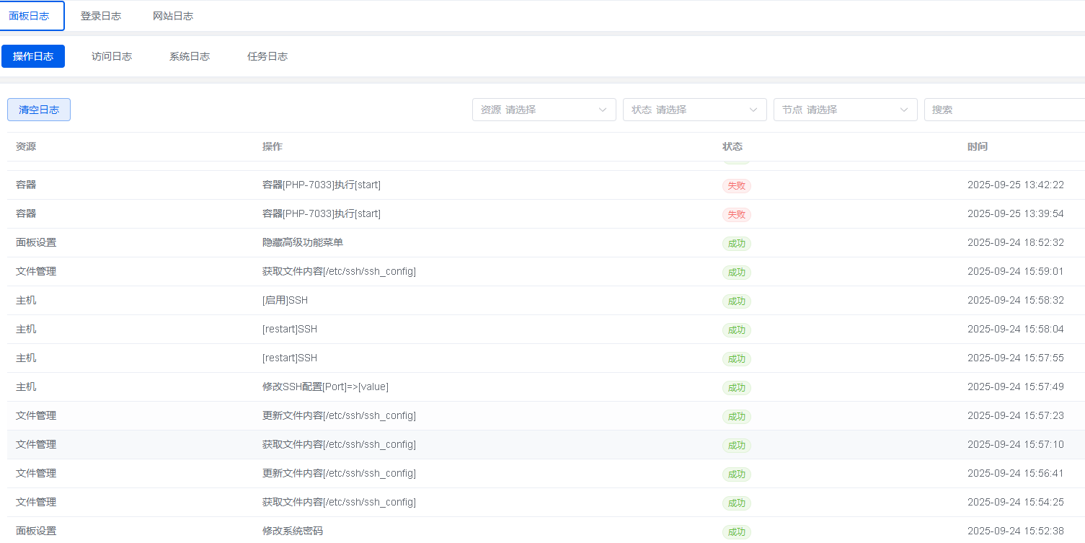Click the 资源 column header

click(26, 146)
